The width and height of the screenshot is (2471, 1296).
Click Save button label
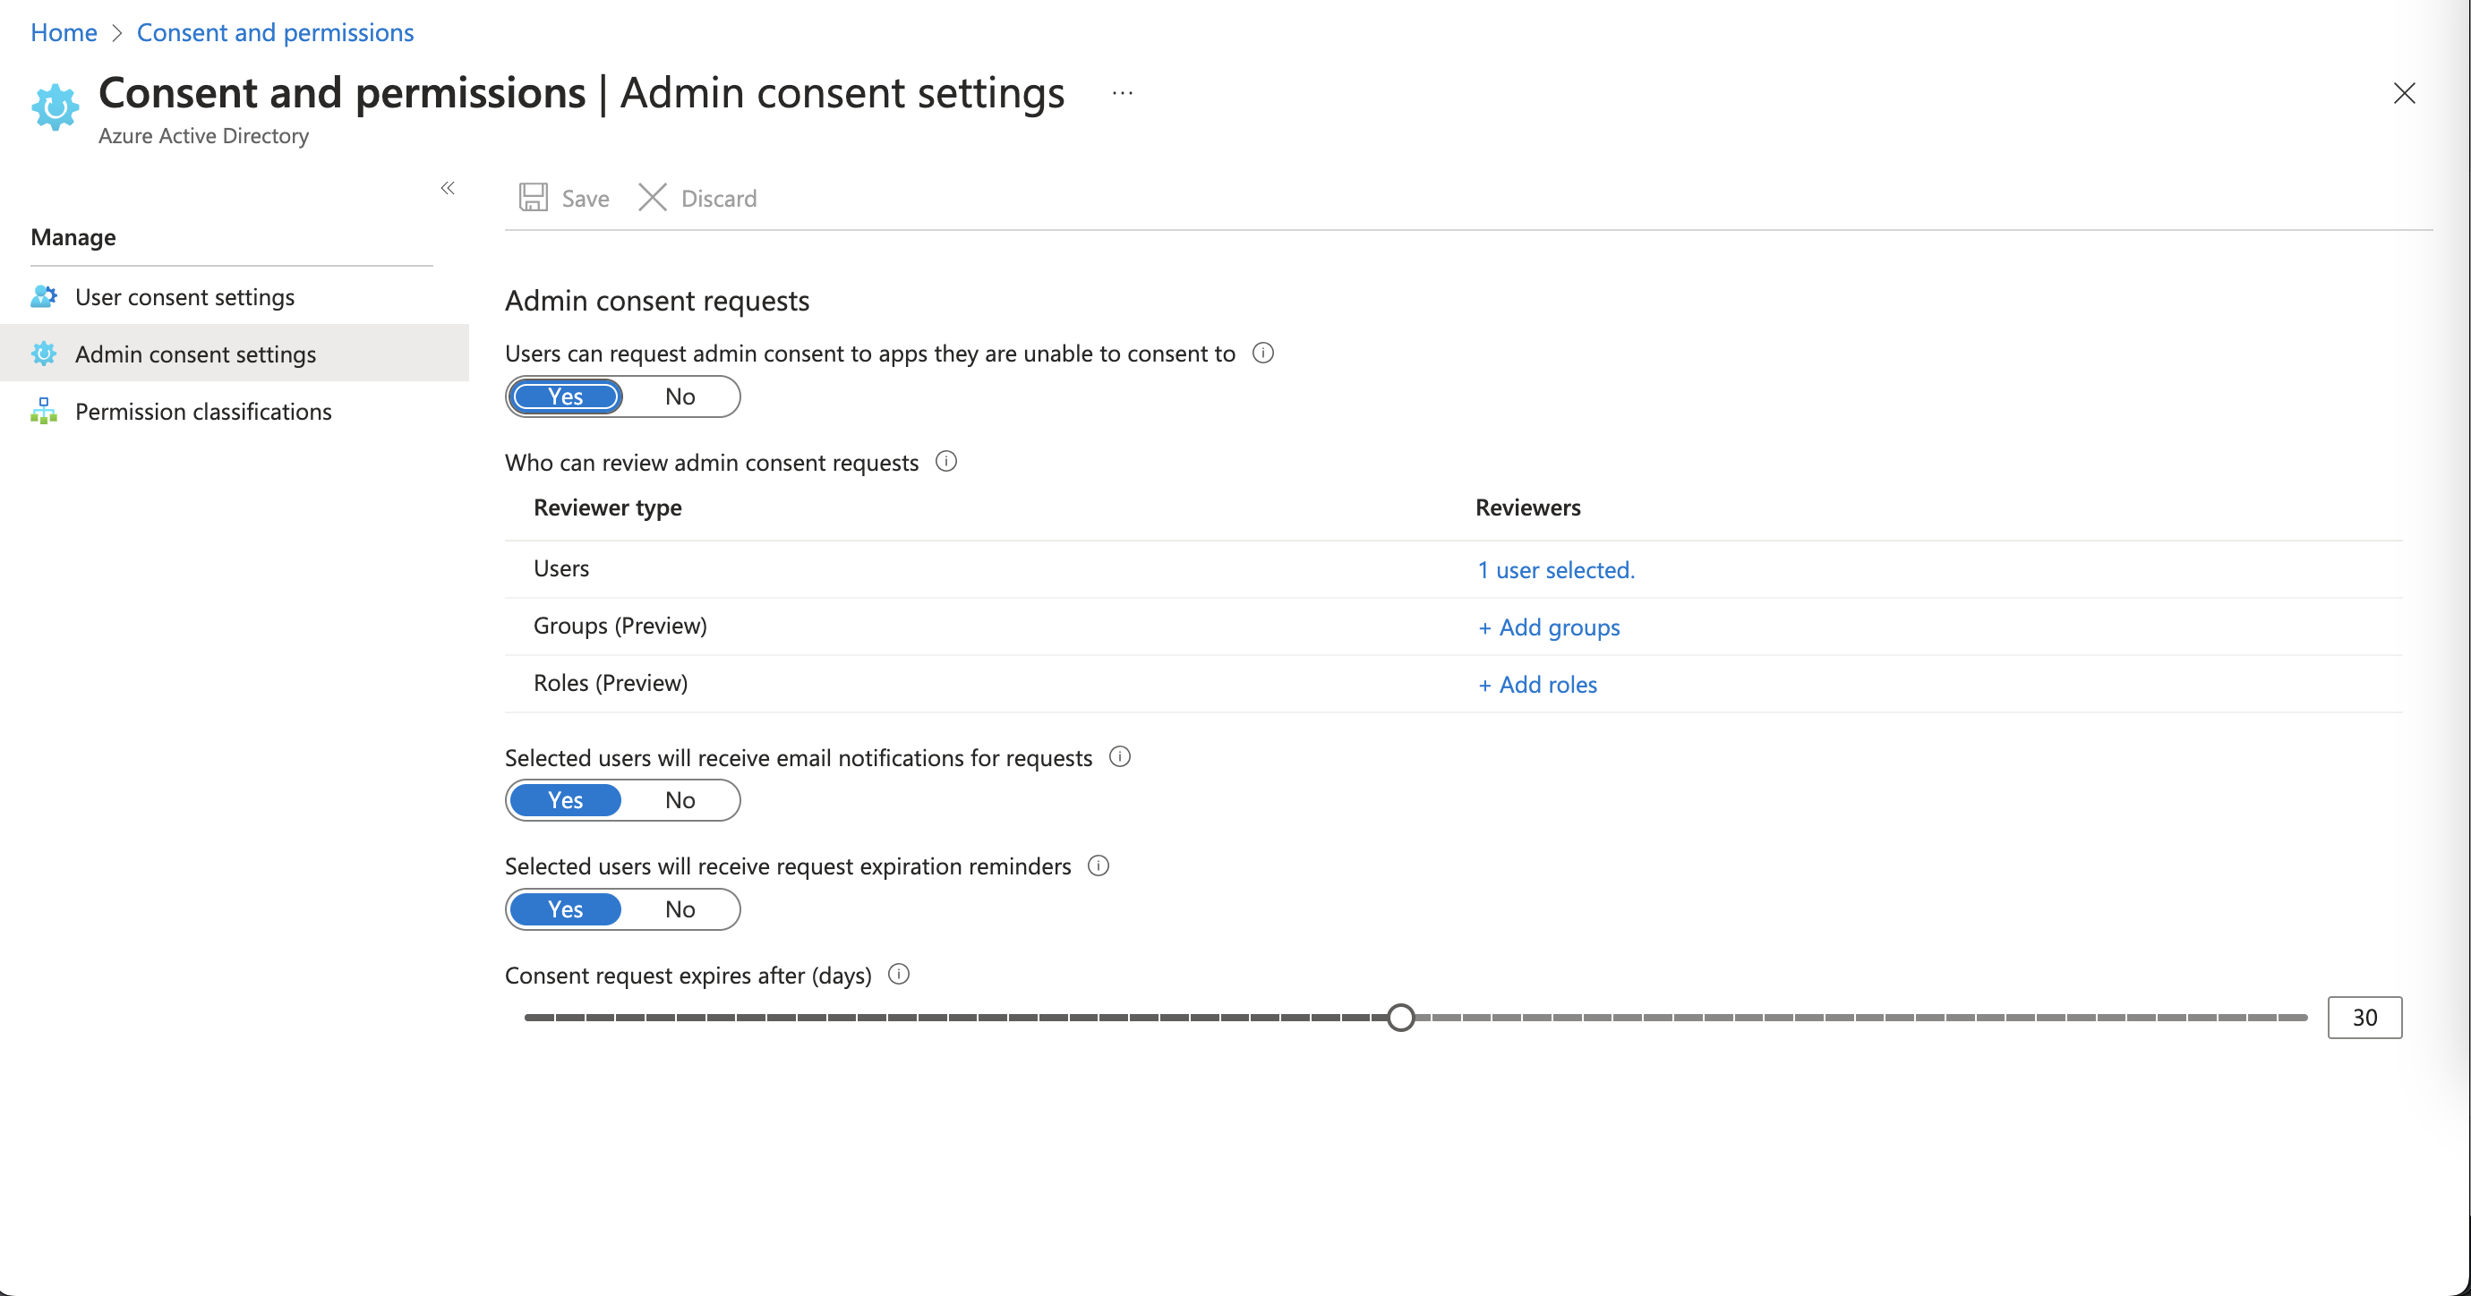point(586,199)
